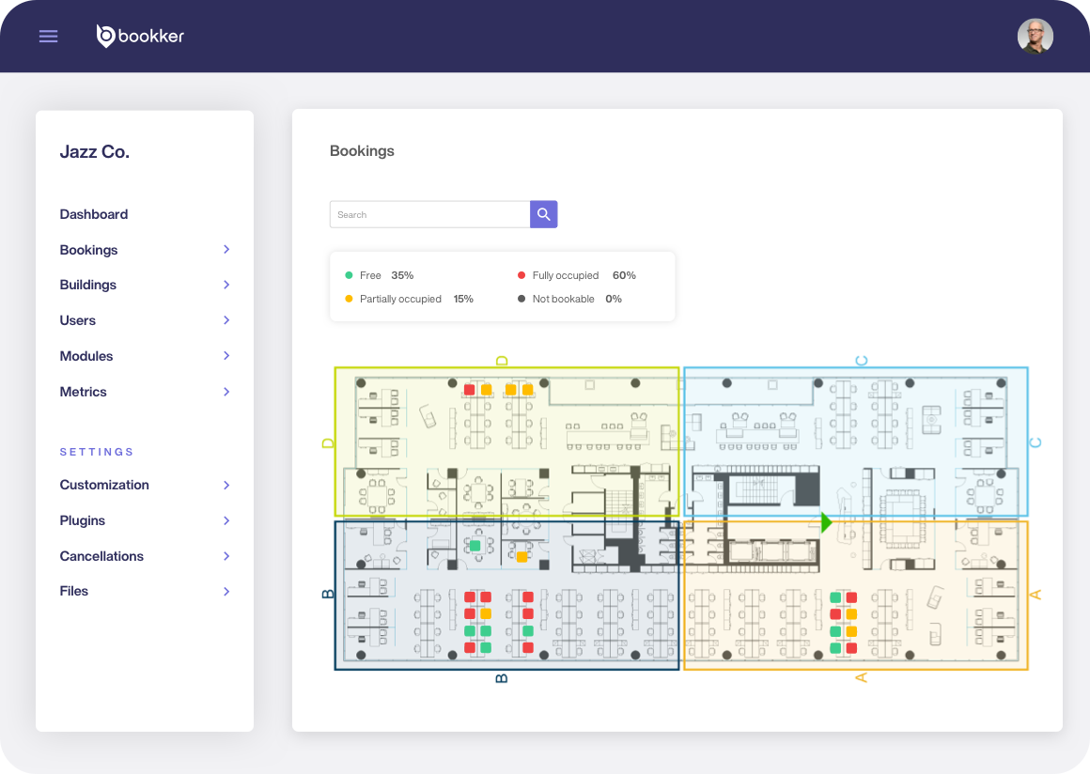Viewport: 1090px width, 774px height.
Task: Open the user profile avatar
Action: [x=1035, y=37]
